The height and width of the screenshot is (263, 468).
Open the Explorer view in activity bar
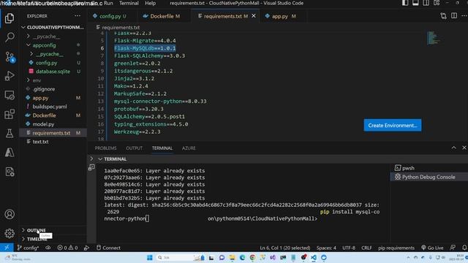pos(10,18)
